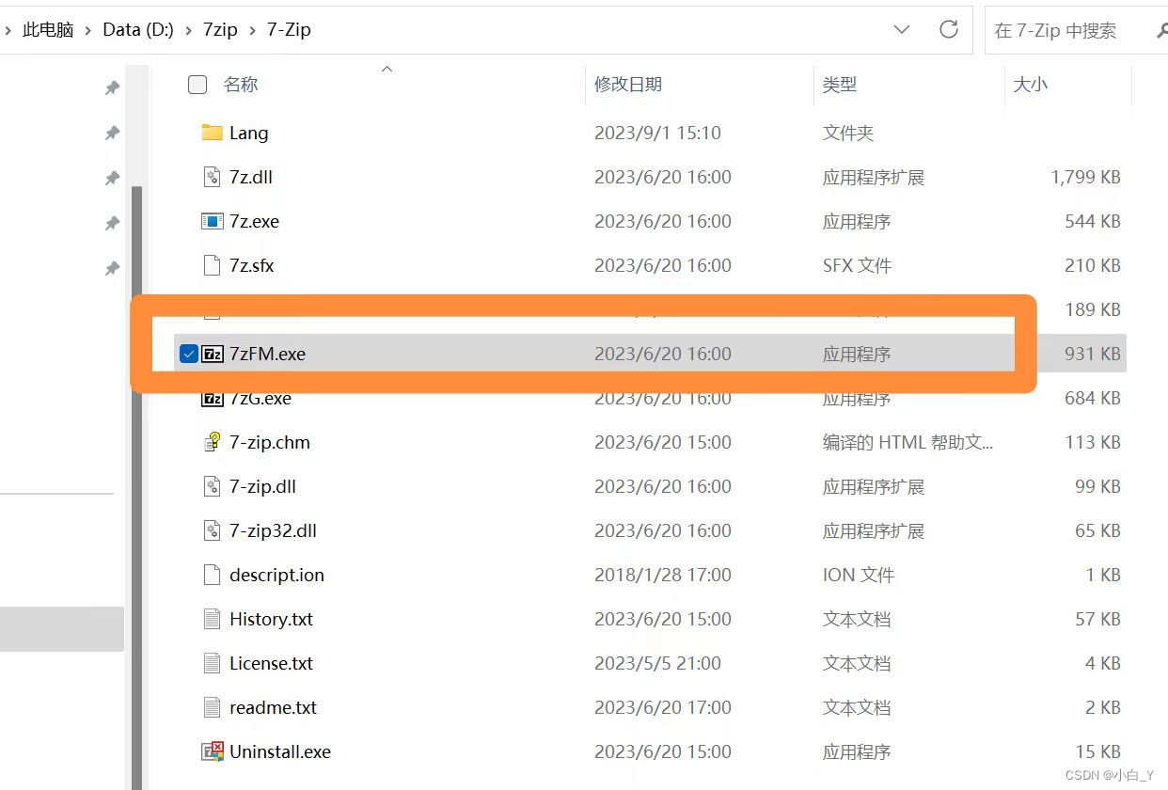
Task: Go to the 7zip breadcrumb folder
Action: pyautogui.click(x=220, y=30)
